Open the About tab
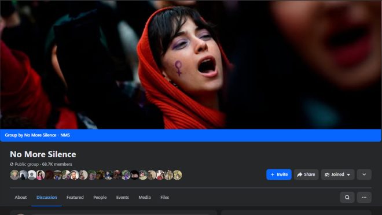The height and width of the screenshot is (215, 382). pyautogui.click(x=21, y=197)
